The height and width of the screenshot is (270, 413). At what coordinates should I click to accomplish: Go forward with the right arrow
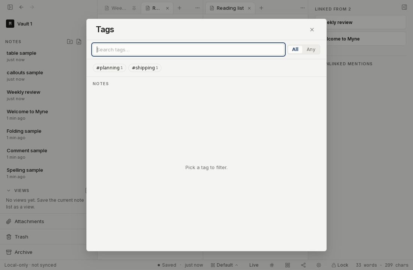coord(32,7)
